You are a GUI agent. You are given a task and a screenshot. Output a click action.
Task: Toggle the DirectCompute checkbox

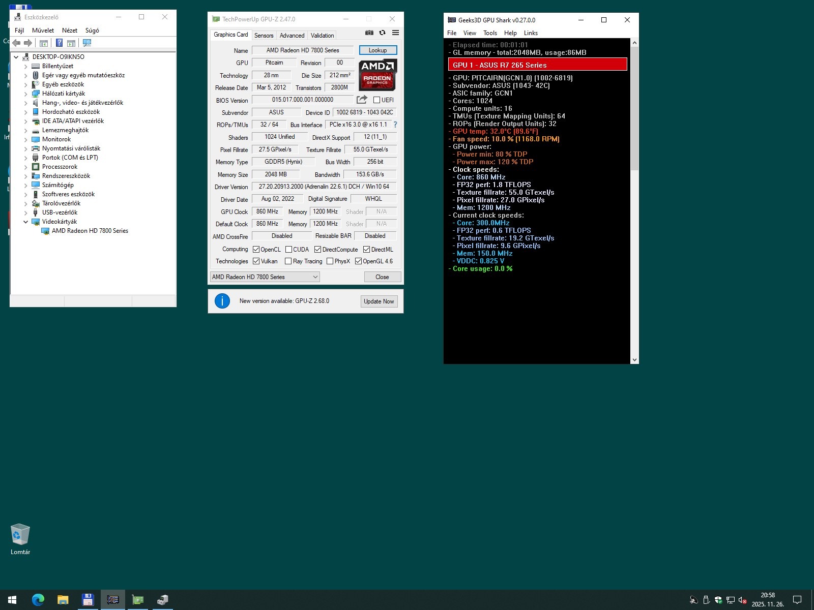tap(317, 250)
